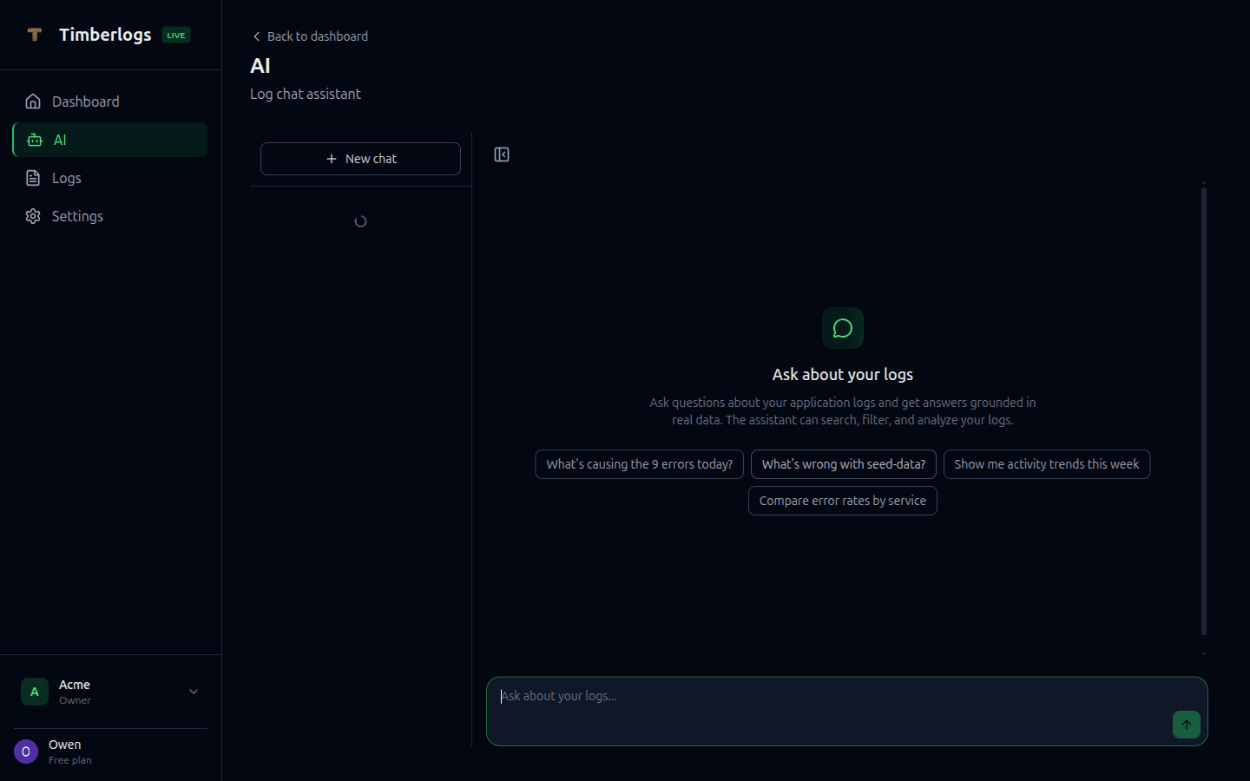Click the Dashboard home icon
The image size is (1250, 781).
click(32, 101)
